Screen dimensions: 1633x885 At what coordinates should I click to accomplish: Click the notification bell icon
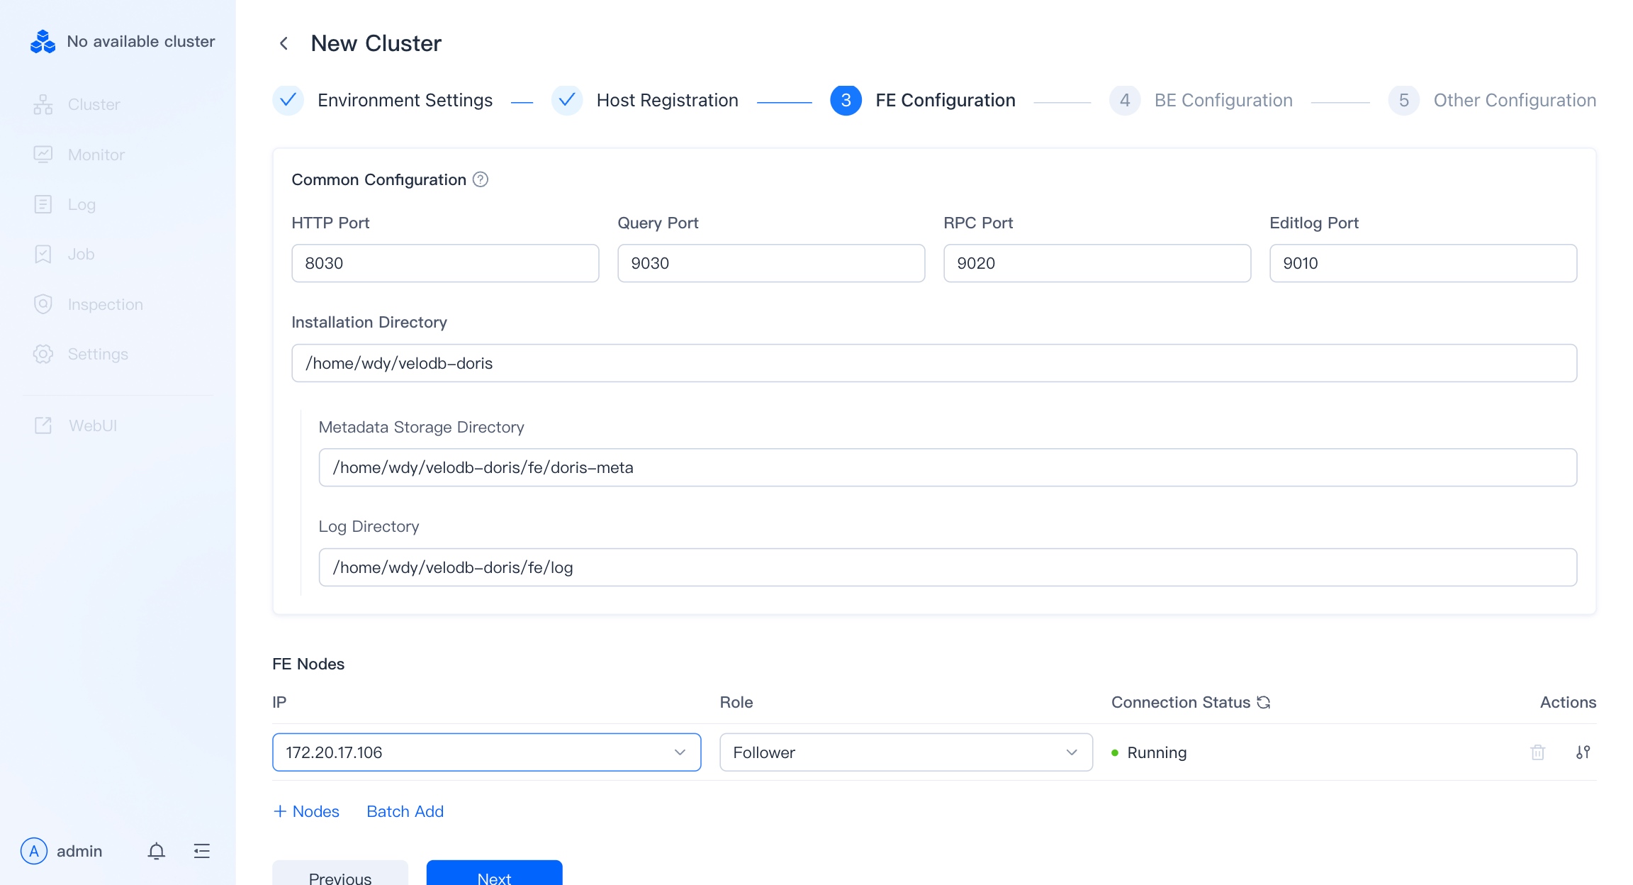point(157,851)
